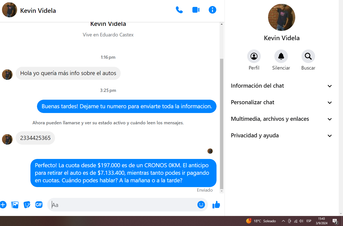Toggle the conversation info panel icon
The image size is (343, 226).
[212, 10]
